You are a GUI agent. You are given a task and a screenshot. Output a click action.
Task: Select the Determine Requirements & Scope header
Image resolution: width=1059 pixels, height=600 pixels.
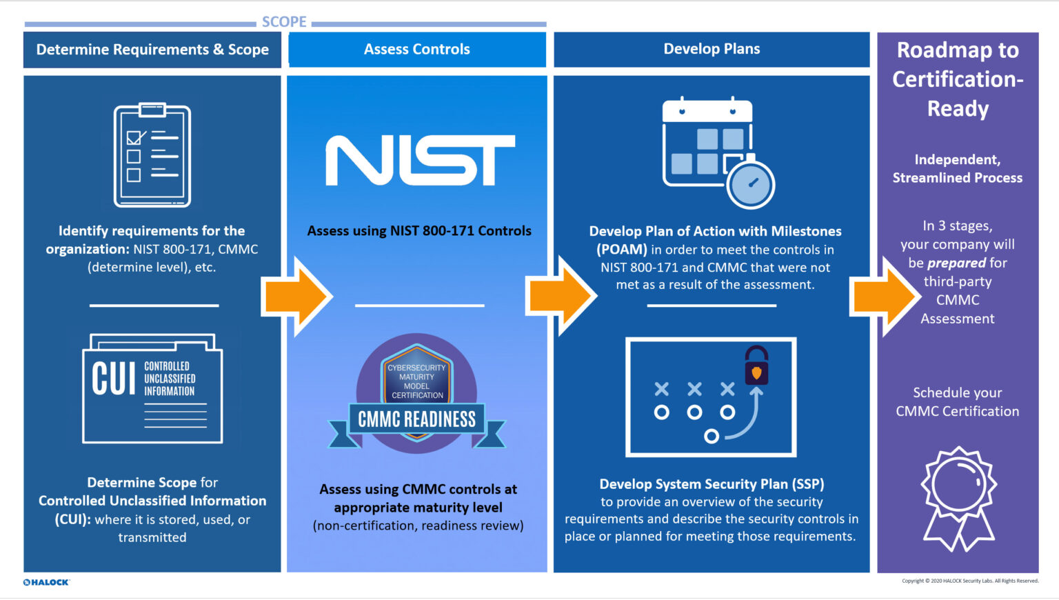click(152, 50)
